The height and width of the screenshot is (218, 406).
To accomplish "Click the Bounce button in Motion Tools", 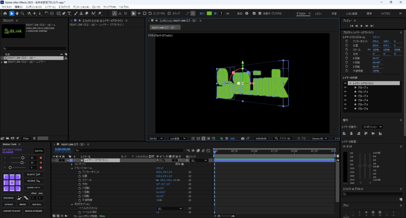I will [34, 181].
